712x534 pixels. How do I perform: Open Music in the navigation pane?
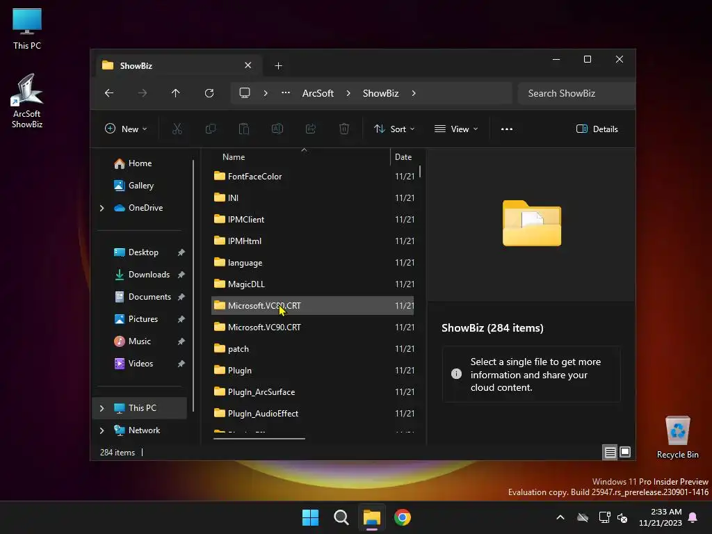tap(139, 341)
